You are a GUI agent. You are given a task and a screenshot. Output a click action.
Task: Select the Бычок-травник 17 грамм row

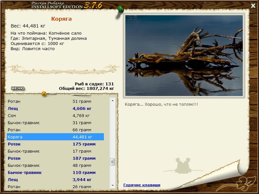pyautogui.click(x=55, y=151)
